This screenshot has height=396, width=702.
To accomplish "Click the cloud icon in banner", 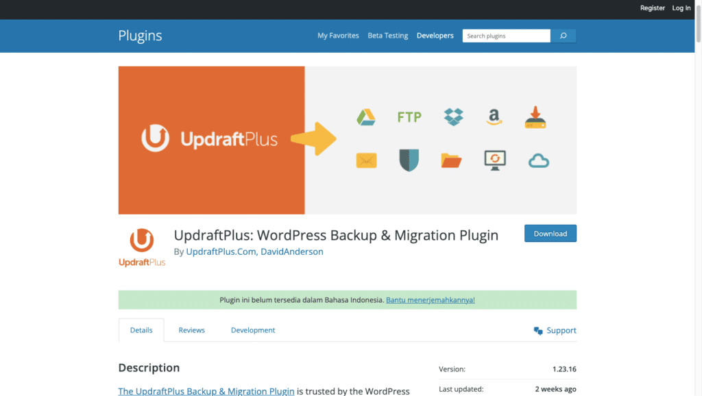I will coord(539,160).
